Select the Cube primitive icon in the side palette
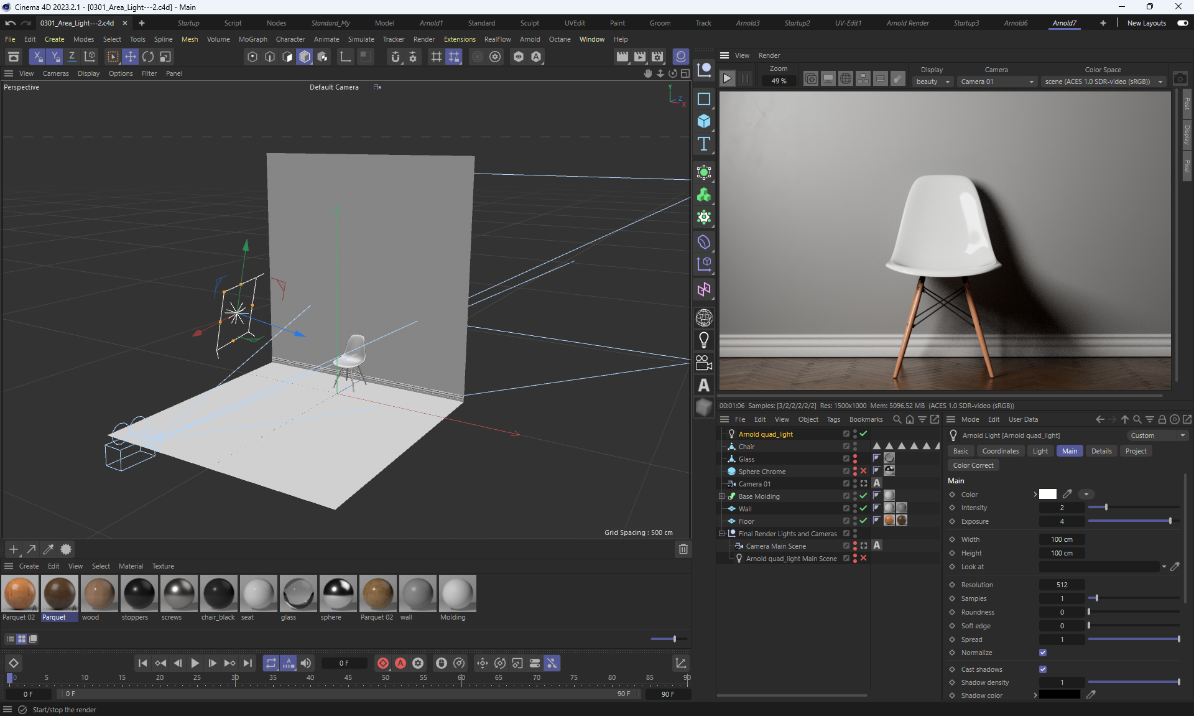 [703, 121]
